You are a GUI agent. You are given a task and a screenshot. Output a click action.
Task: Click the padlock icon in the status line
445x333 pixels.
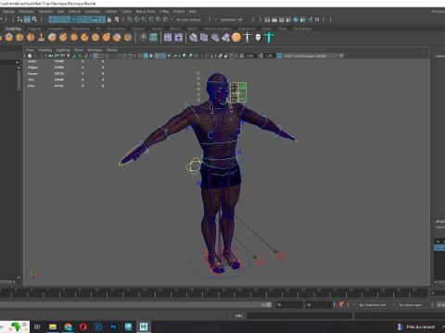click(x=109, y=19)
